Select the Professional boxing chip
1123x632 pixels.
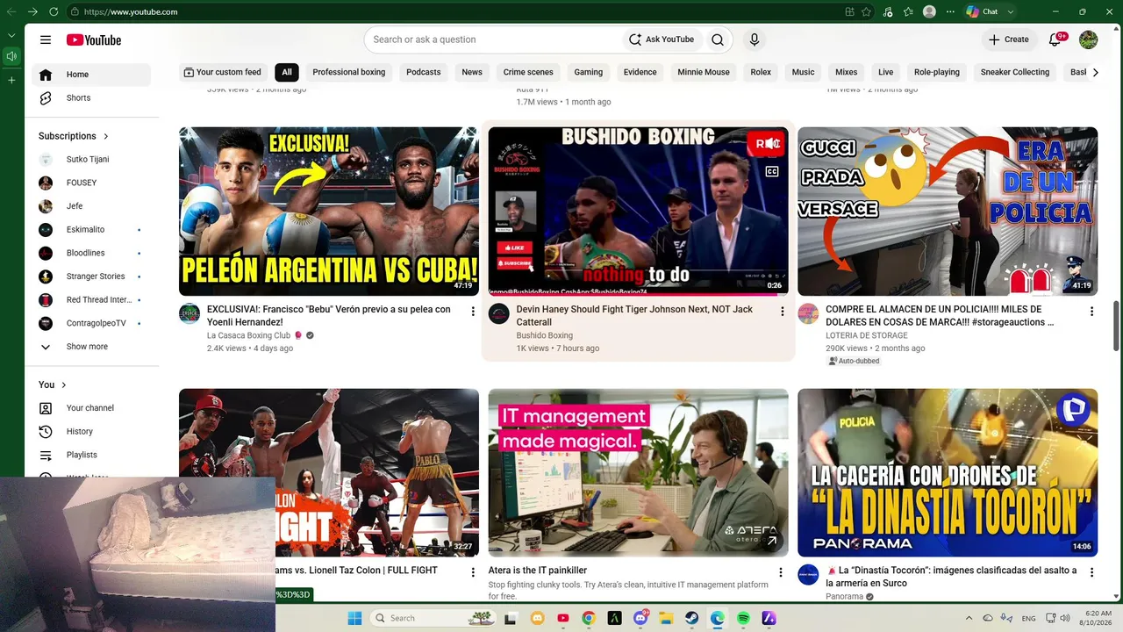(349, 72)
